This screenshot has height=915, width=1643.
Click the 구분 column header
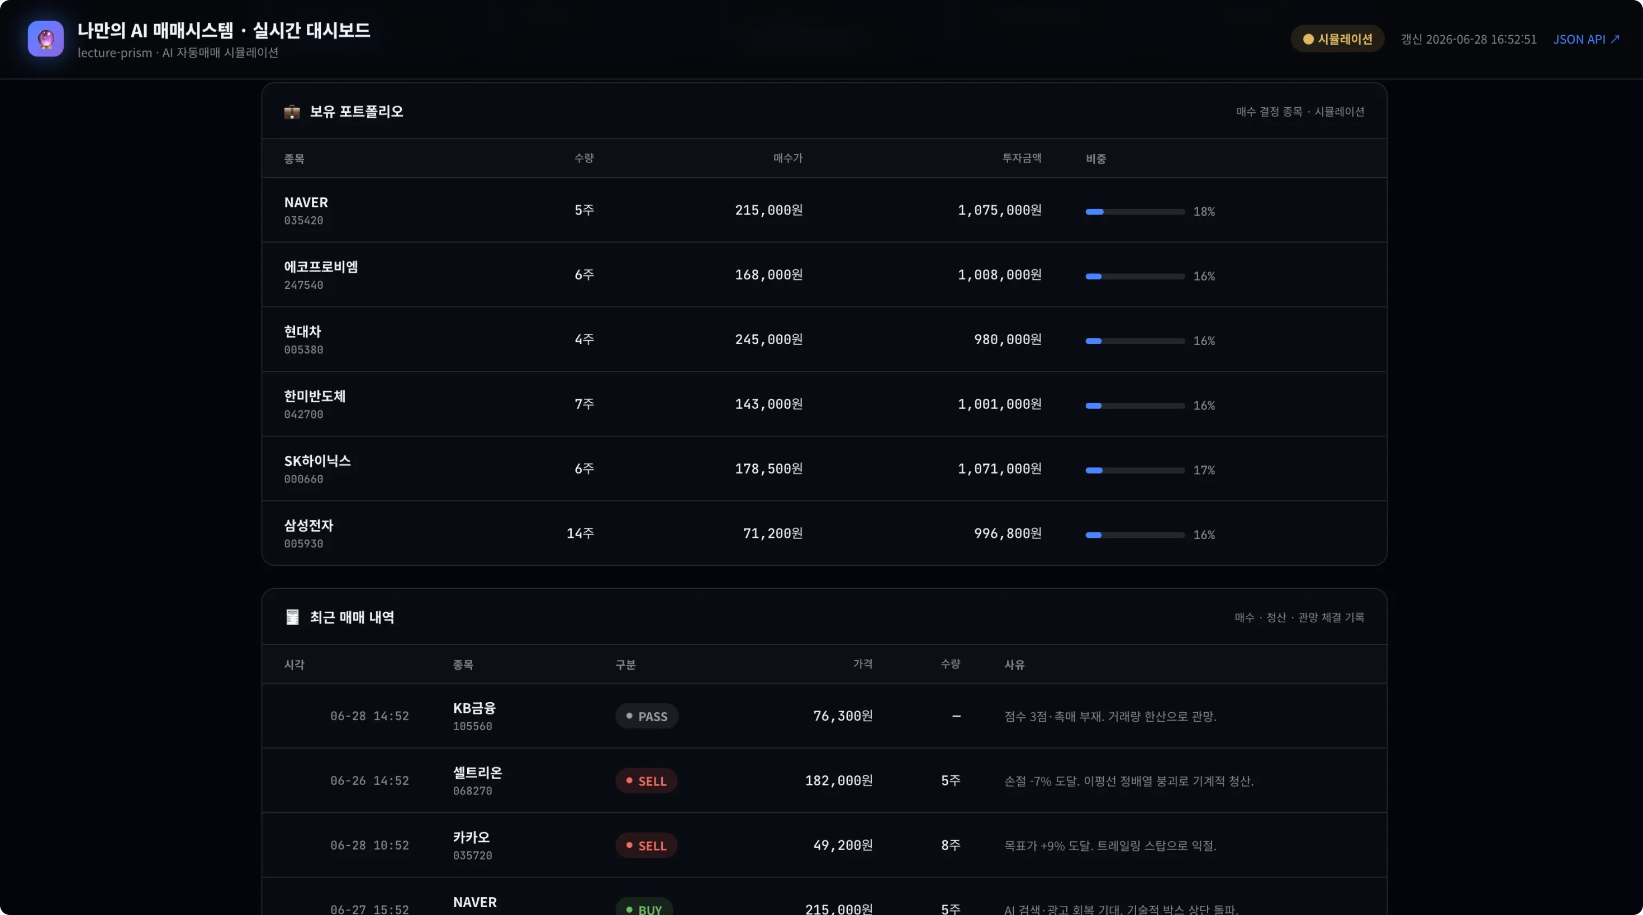(x=625, y=665)
